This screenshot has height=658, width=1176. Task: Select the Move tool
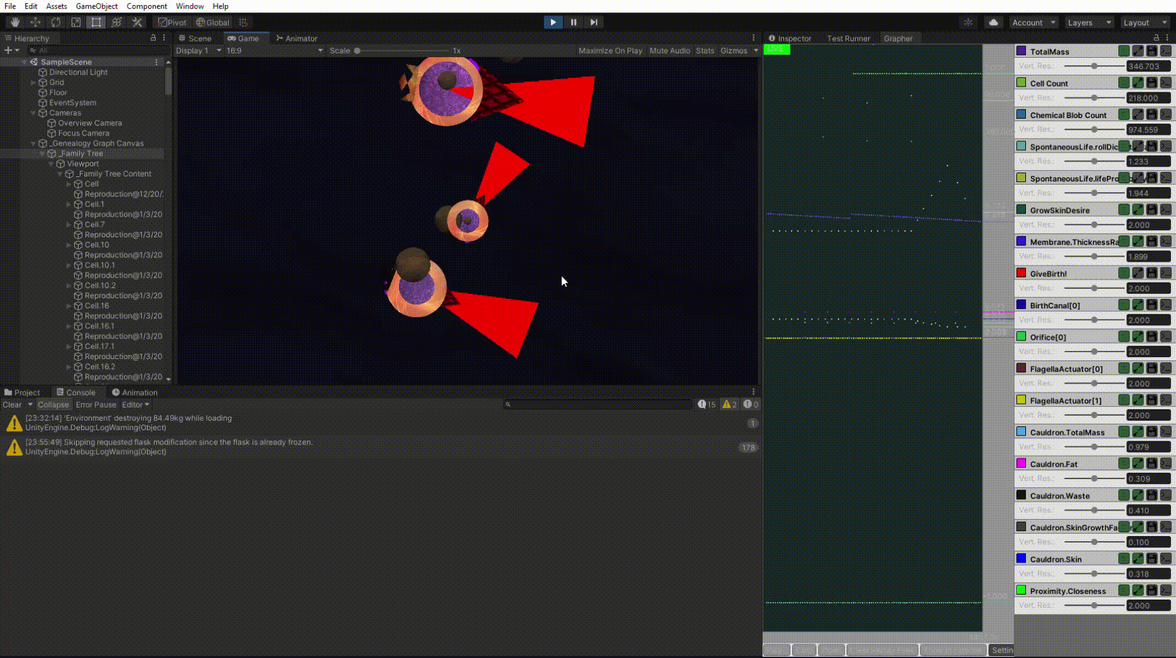click(35, 22)
